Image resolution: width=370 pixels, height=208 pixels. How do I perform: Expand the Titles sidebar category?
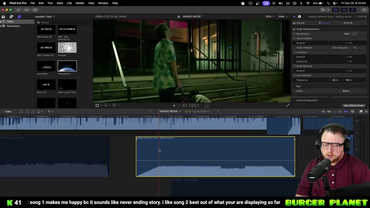coord(1,22)
